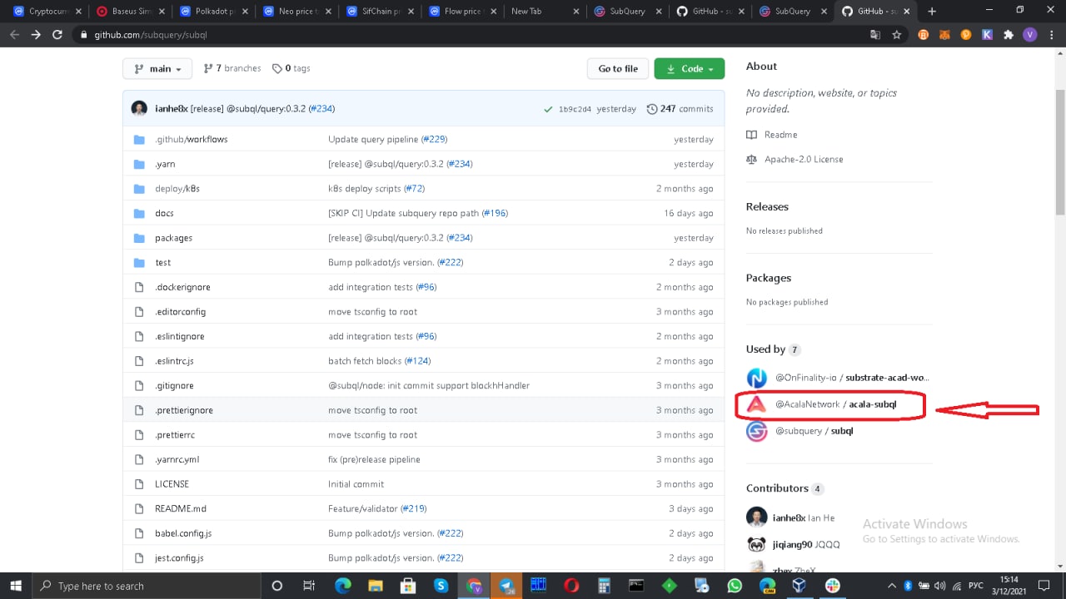This screenshot has height=599, width=1066.
Task: Open the notification center icon
Action: click(x=1044, y=586)
